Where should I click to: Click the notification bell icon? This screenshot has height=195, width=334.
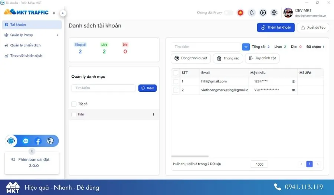(252, 13)
